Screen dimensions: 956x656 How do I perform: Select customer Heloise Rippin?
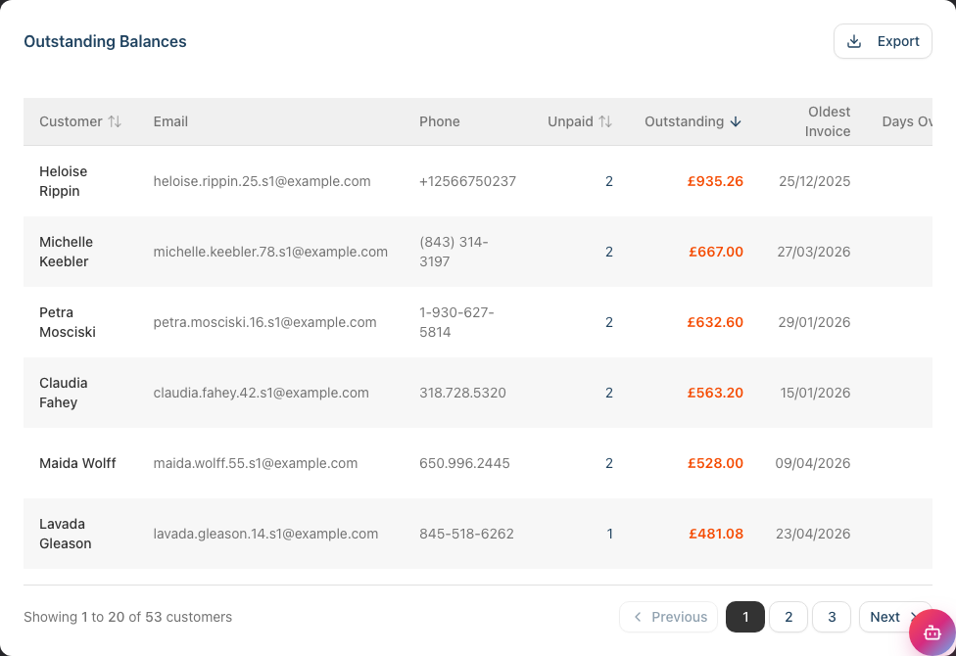pos(64,181)
